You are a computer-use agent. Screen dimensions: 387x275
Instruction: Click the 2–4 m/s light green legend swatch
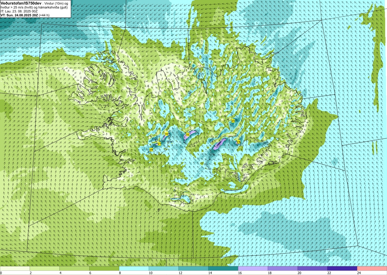44,268
